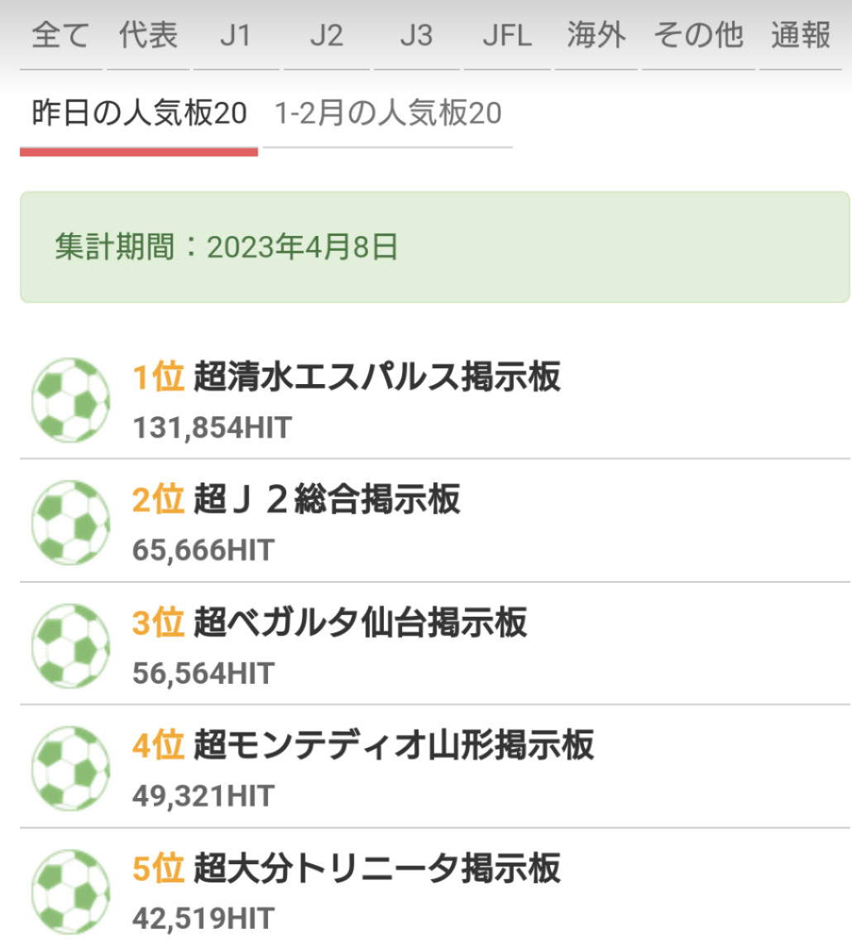This screenshot has width=852, height=942.
Task: Click the 通報 report tab
Action: tap(801, 35)
